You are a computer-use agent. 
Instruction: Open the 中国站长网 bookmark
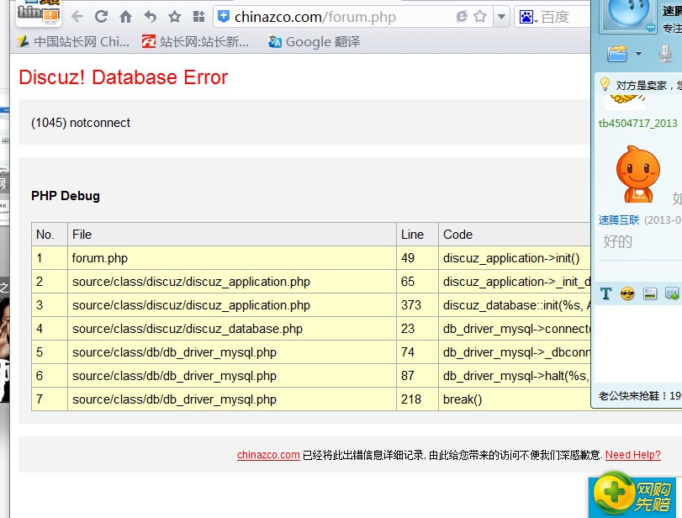click(73, 42)
